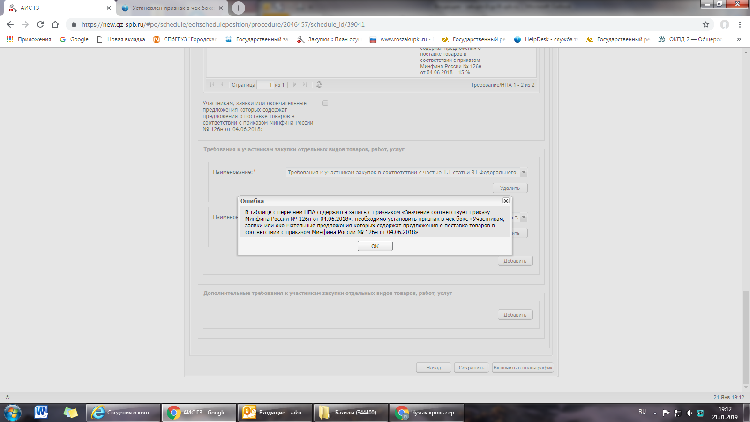Refresh the requirements table
The width and height of the screenshot is (750, 422).
pyautogui.click(x=319, y=84)
